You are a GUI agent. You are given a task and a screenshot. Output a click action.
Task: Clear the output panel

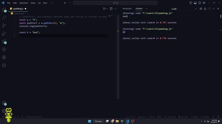click(x=201, y=9)
